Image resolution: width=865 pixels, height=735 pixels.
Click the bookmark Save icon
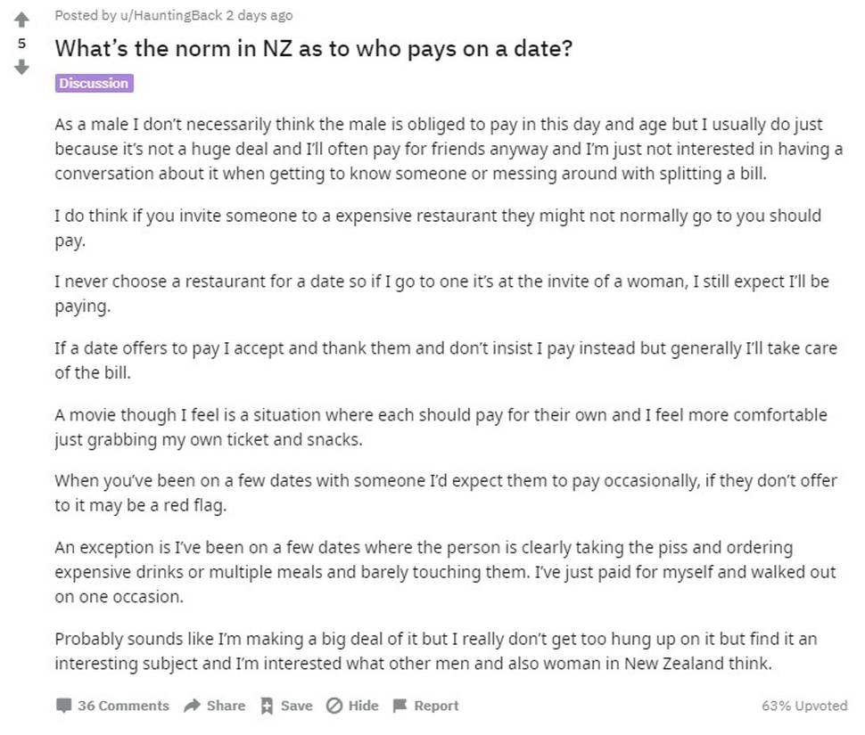coord(267,706)
